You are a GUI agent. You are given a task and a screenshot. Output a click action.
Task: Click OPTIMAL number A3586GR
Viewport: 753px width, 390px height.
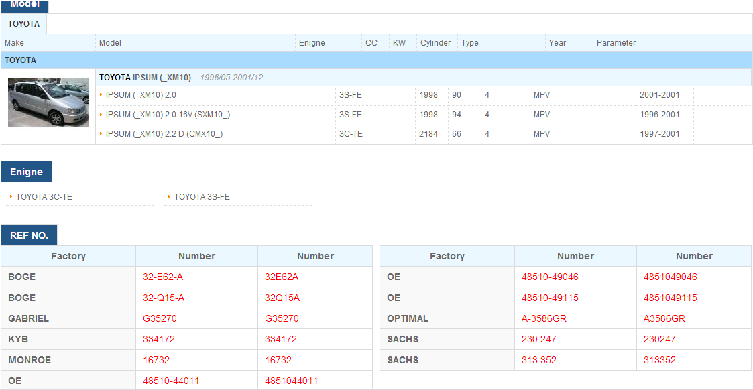click(x=664, y=318)
